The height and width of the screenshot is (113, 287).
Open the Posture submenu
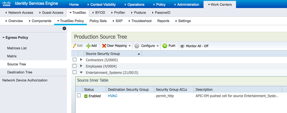[138, 13]
